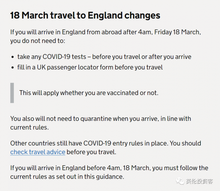
Task: Click the first bullet about COVID-19 tests
Action: tap(104, 57)
